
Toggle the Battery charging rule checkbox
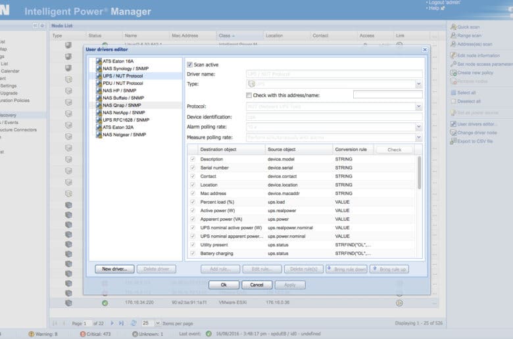pyautogui.click(x=193, y=254)
